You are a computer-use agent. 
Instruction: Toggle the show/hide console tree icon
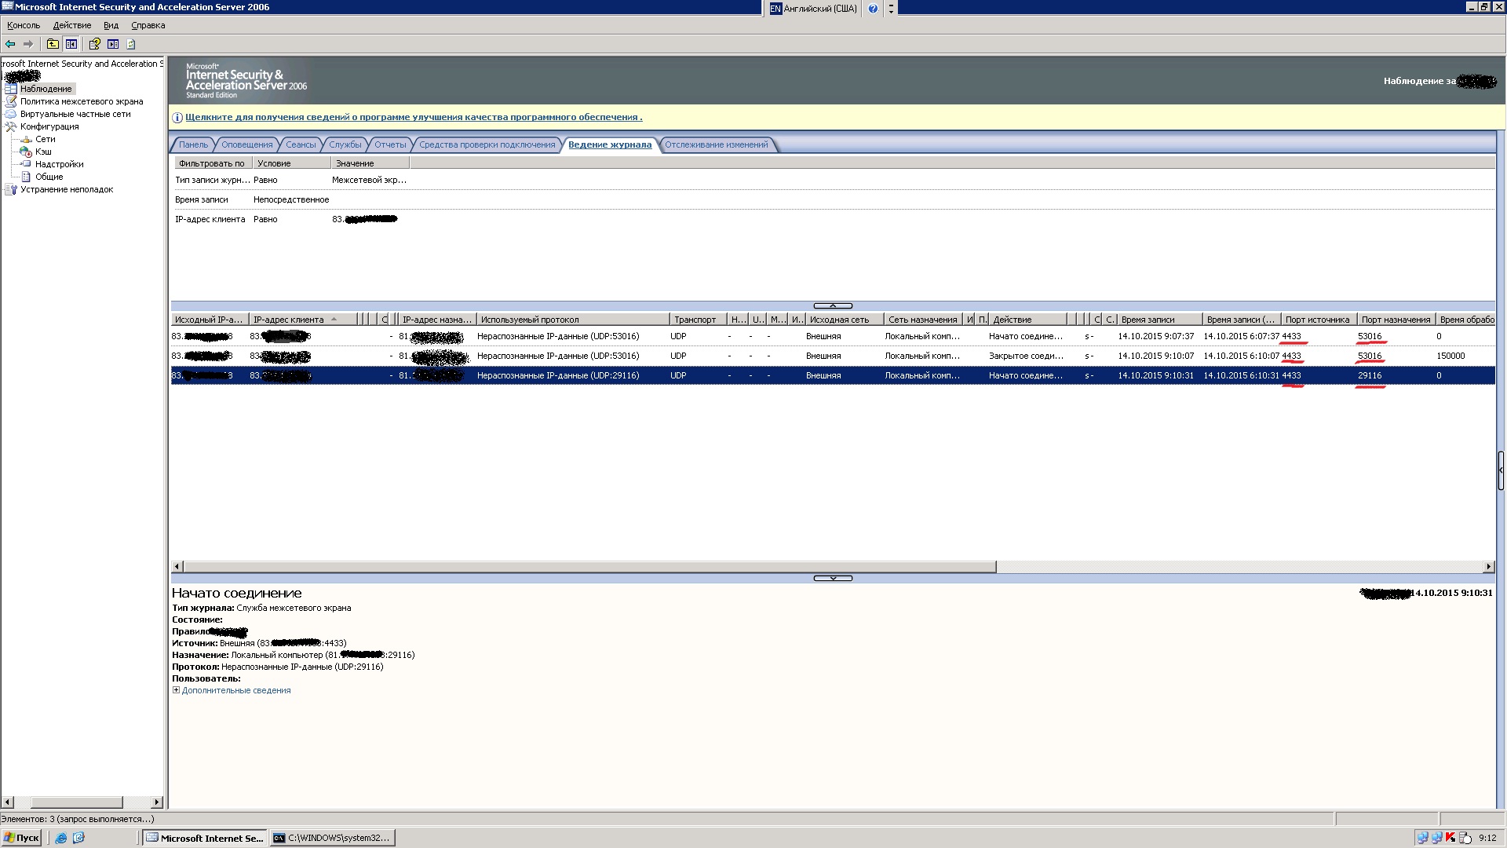click(x=71, y=44)
